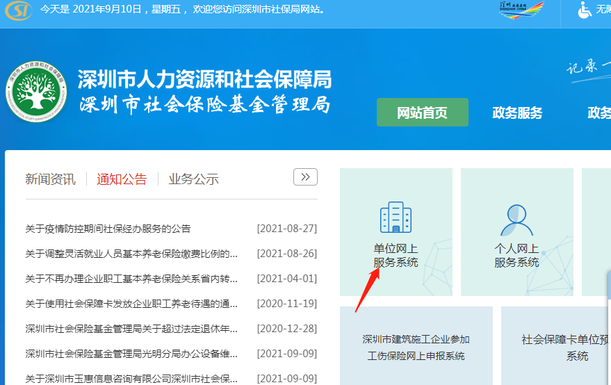The image size is (611, 385).
Task: Open the 网站首页 navigation tab
Action: click(423, 112)
